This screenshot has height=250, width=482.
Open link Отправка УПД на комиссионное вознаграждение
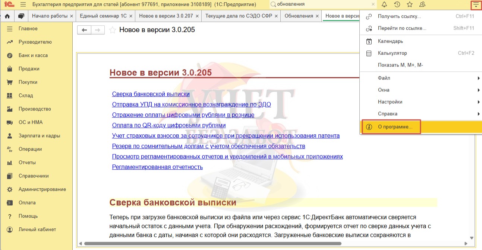192,105
